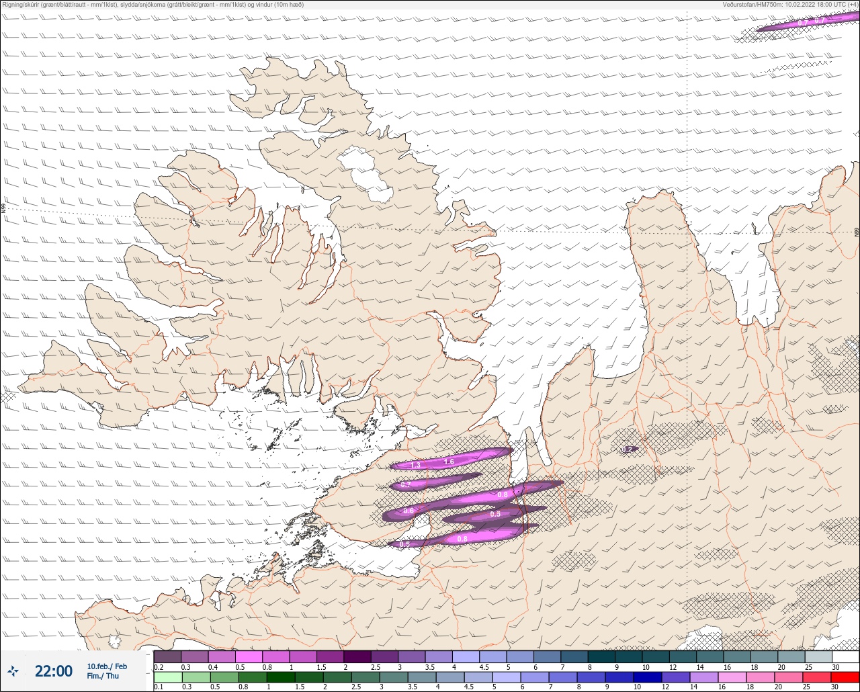Select the 1 dark green swatch in lower legend
This screenshot has height=692, width=860.
(281, 677)
